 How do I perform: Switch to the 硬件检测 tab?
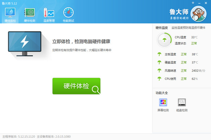pyautogui.click(x=30, y=15)
